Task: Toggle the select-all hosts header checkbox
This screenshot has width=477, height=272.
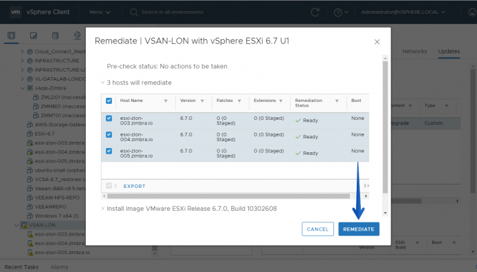Action: (x=109, y=101)
